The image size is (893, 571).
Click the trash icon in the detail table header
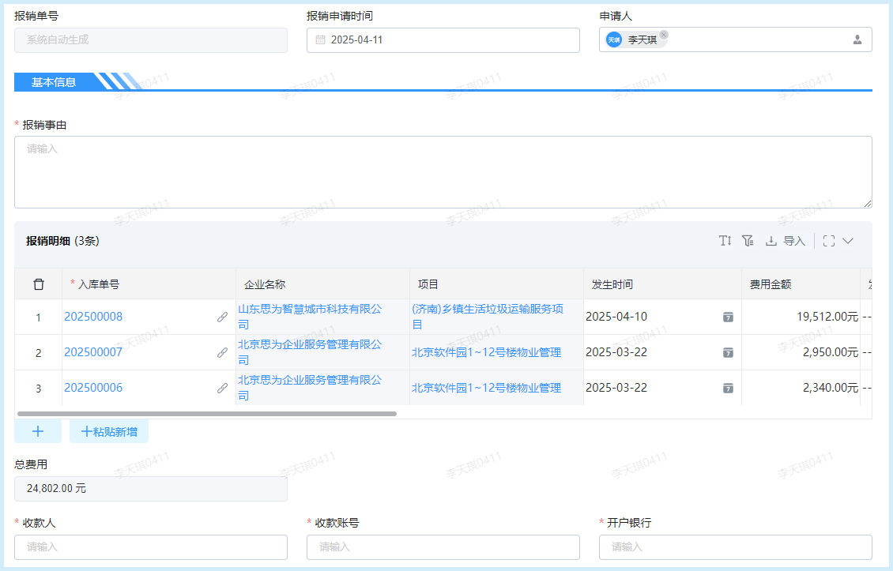click(x=38, y=284)
